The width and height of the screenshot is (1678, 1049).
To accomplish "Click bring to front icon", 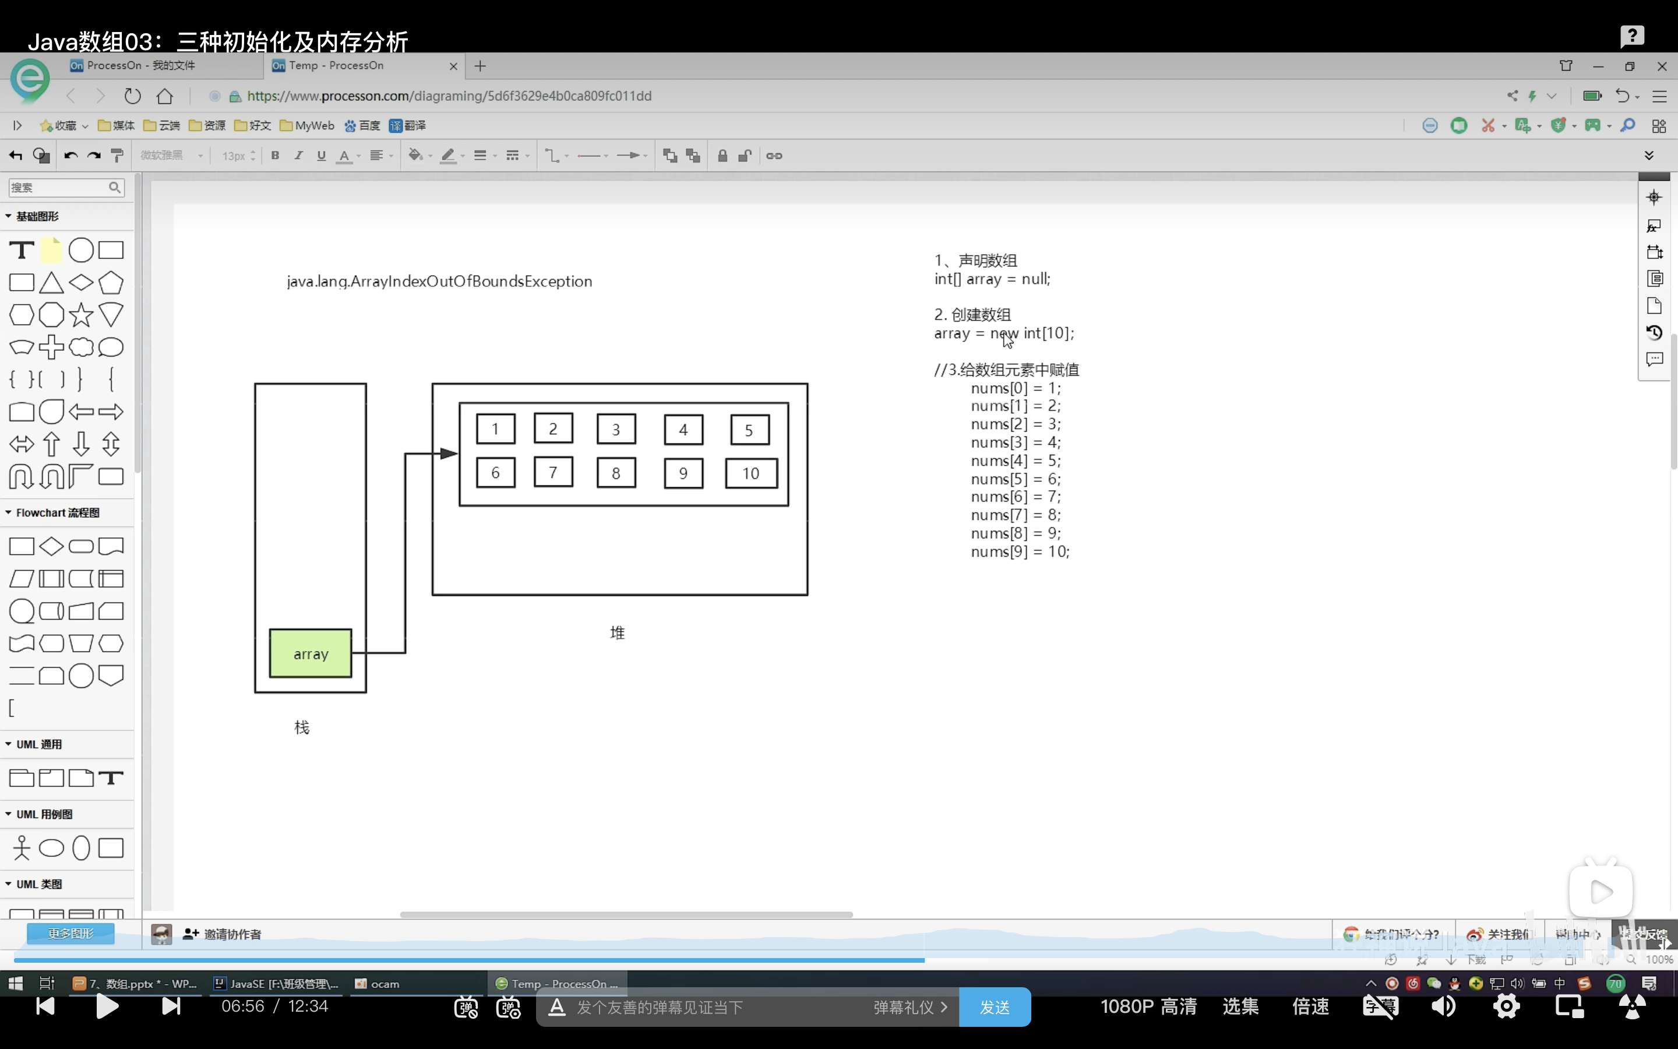I will pos(670,156).
